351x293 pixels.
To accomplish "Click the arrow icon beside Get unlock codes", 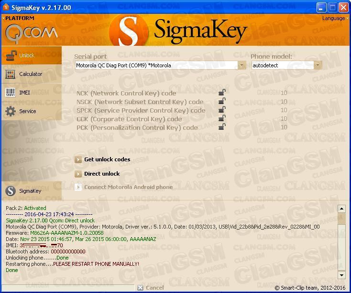I will pyautogui.click(x=78, y=160).
